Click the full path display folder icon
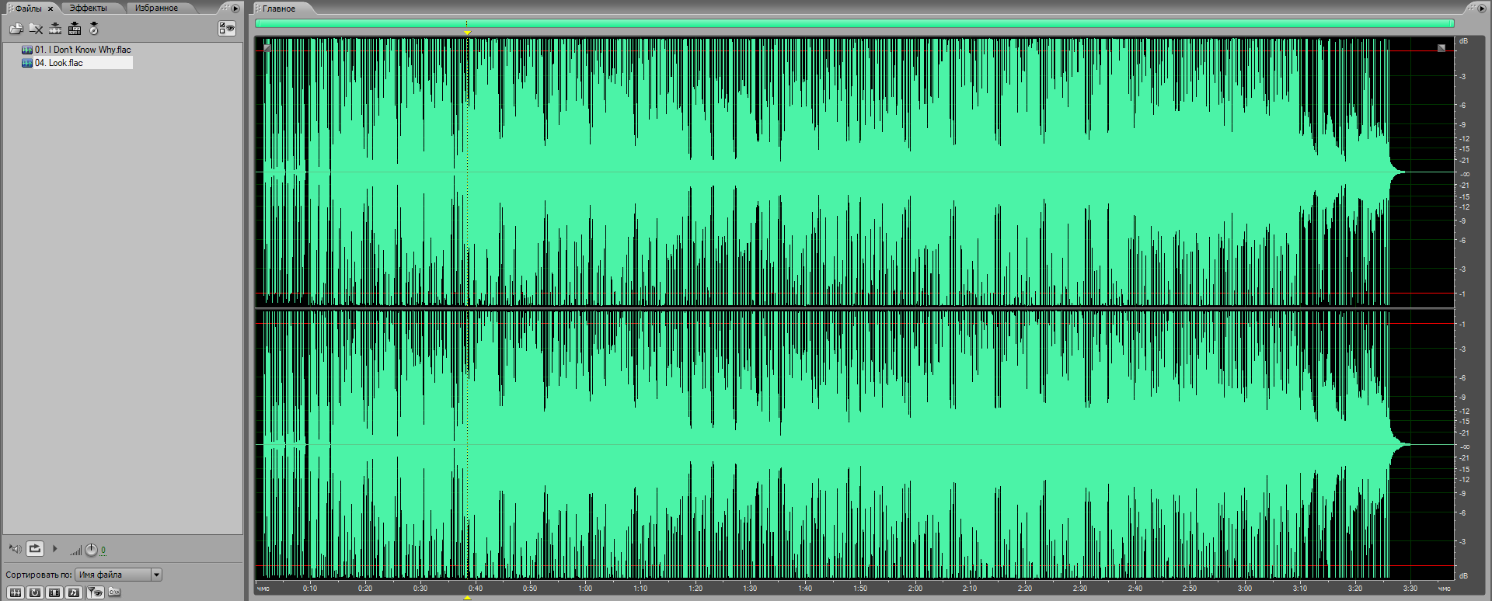 [114, 592]
